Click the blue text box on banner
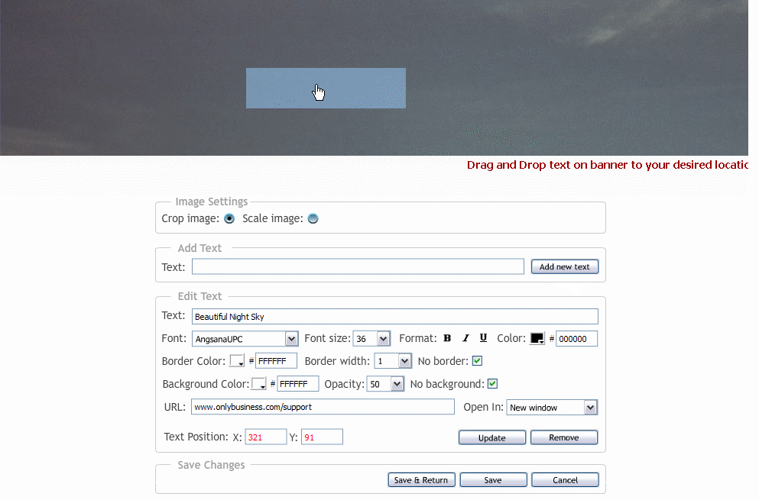Viewport: 759px width, 500px height. click(x=326, y=88)
